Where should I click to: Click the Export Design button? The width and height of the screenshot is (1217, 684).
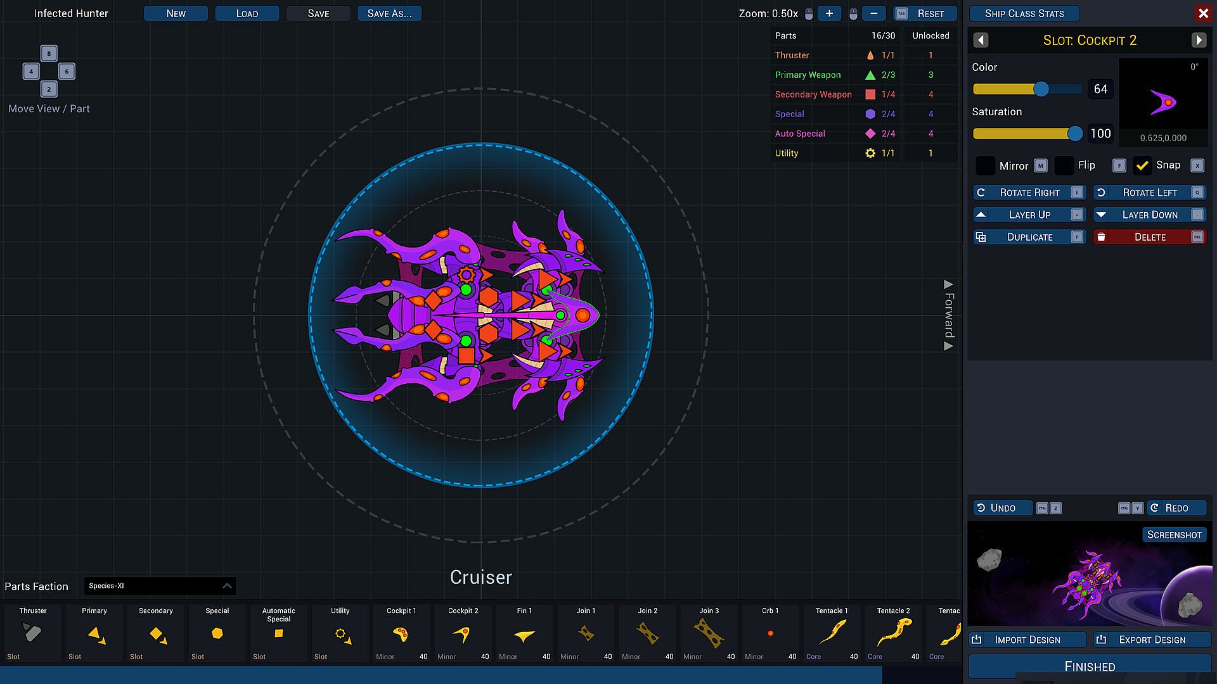click(1151, 640)
